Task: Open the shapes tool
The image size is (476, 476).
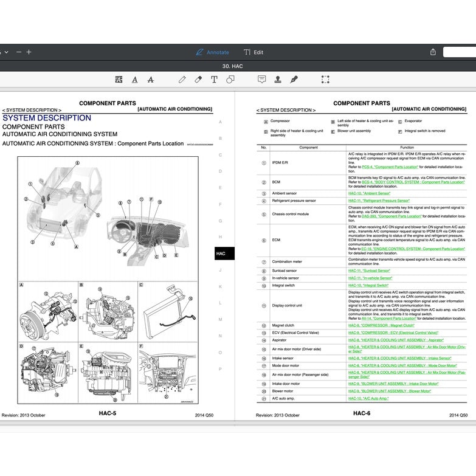Action: (x=230, y=80)
